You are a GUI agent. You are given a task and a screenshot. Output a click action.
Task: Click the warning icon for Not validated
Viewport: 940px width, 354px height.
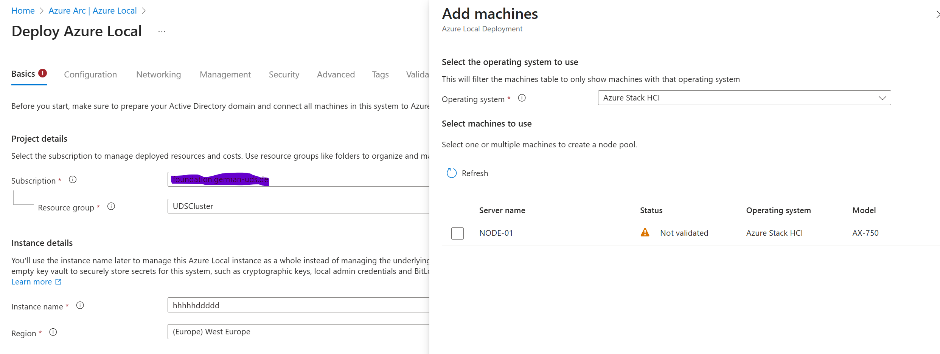pyautogui.click(x=645, y=232)
